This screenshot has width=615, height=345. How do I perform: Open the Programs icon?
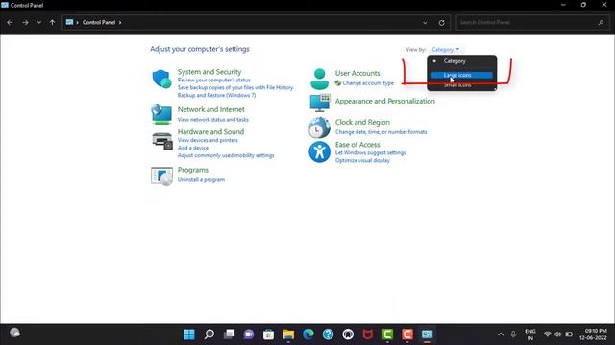(x=161, y=175)
